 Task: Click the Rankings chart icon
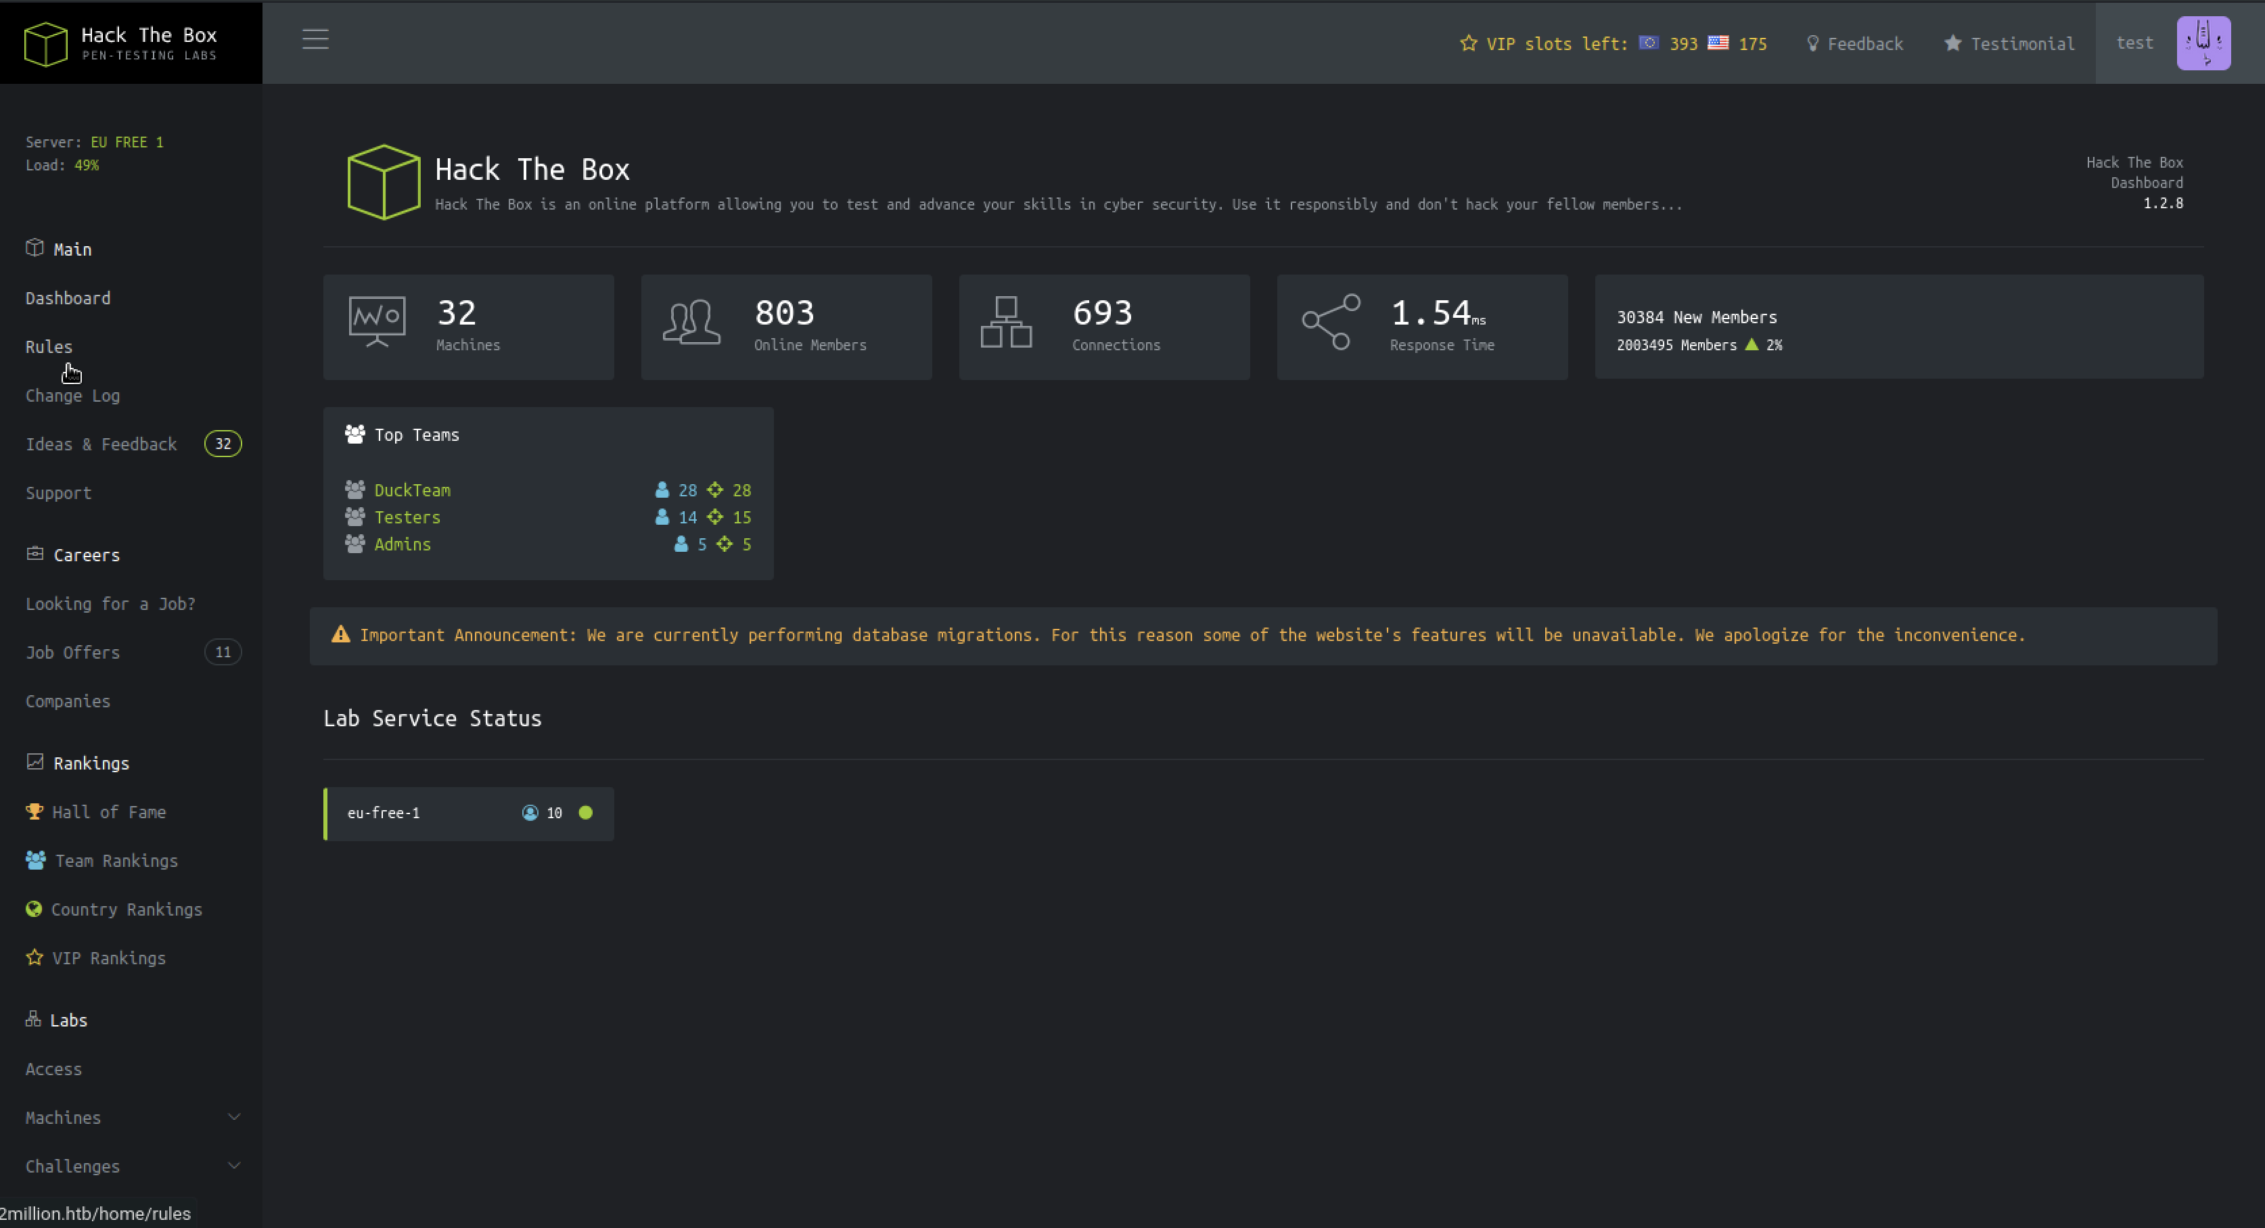(x=35, y=761)
